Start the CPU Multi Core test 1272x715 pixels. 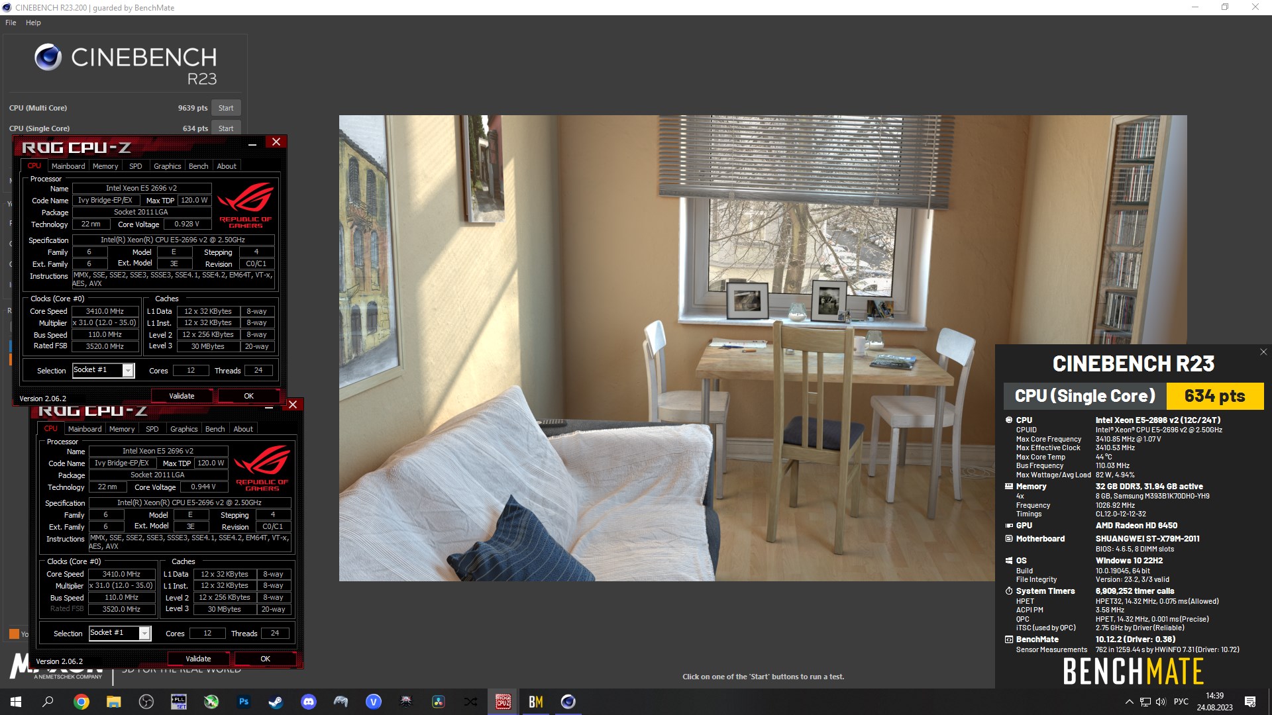pos(226,108)
